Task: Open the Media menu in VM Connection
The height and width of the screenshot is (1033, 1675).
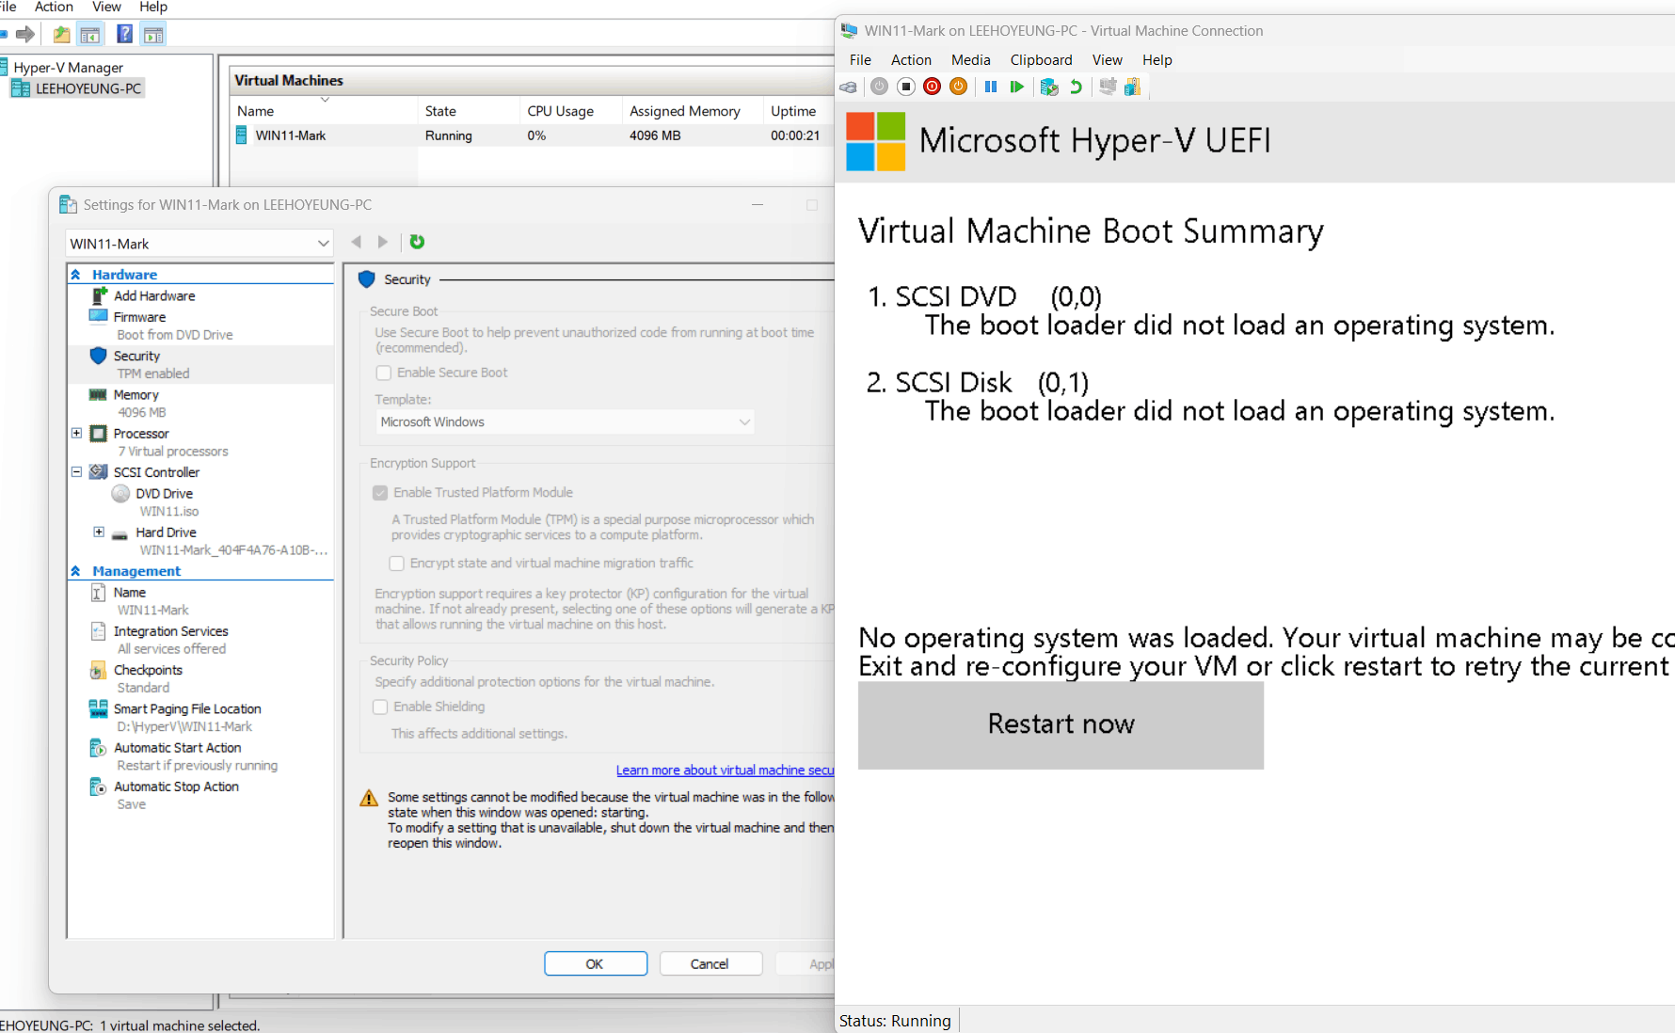Action: click(970, 59)
